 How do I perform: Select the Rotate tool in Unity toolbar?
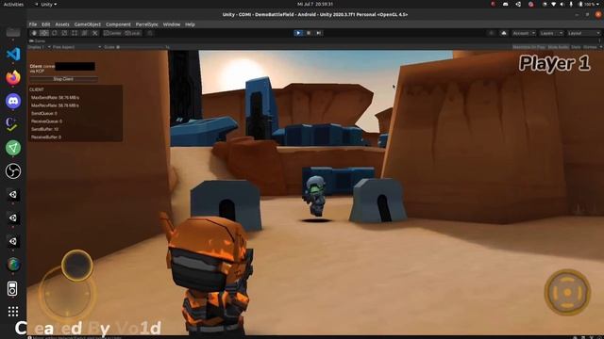point(55,33)
